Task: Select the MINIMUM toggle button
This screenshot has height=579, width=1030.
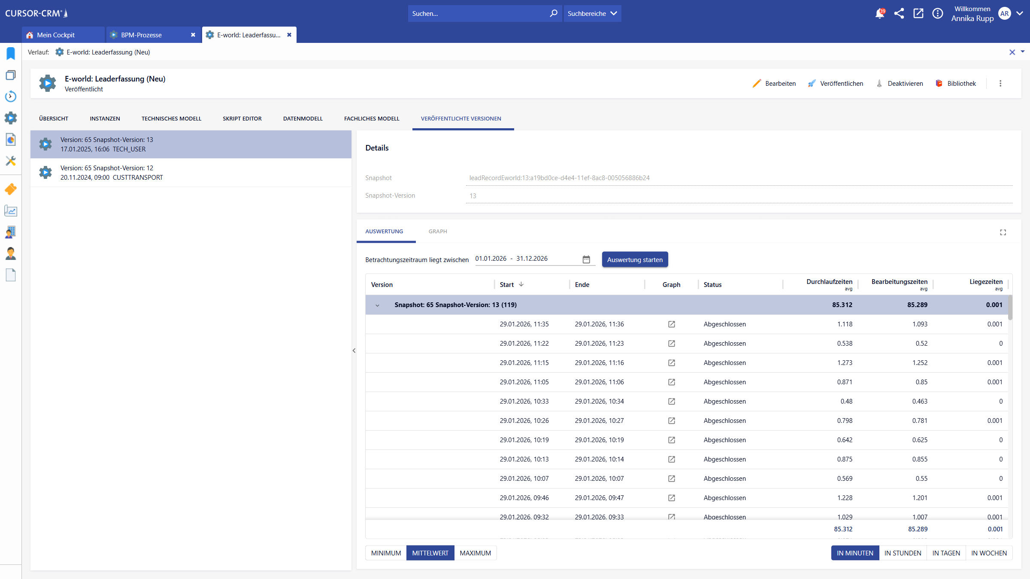Action: coord(386,553)
